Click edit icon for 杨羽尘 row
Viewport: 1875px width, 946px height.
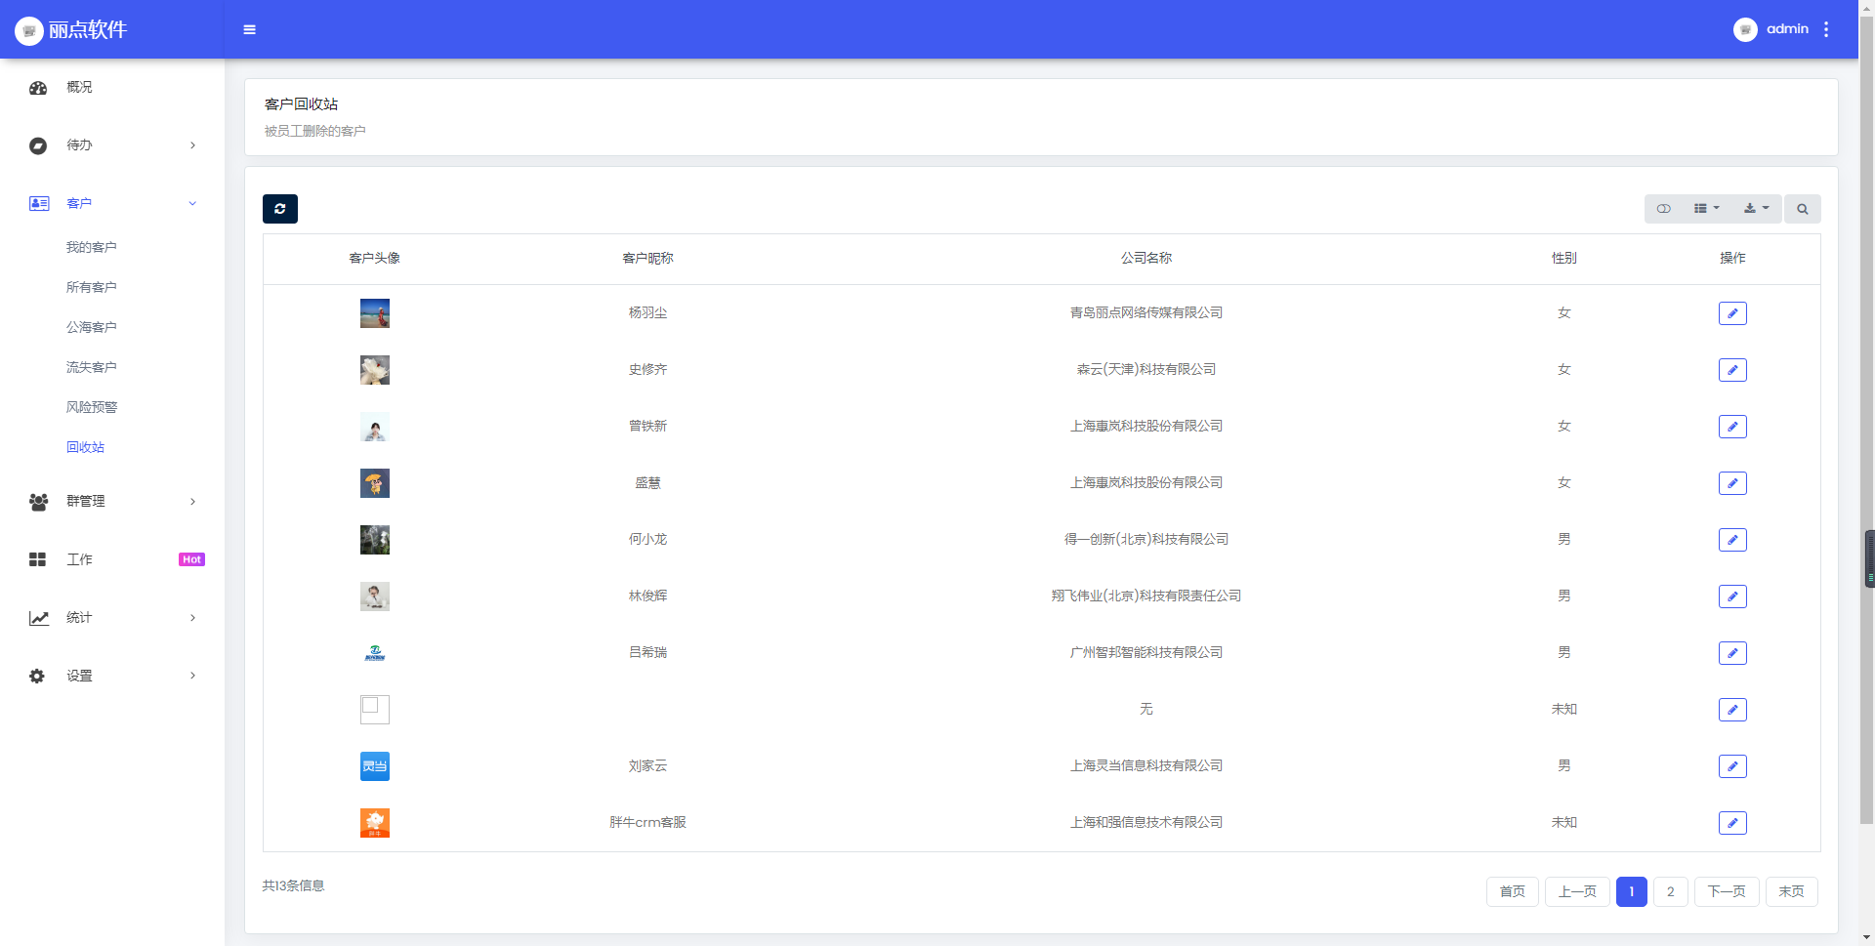tap(1732, 313)
